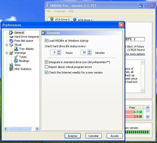Select Skins in preferences tree
Image resolution: width=157 pixels, height=143 pixels.
(17, 65)
